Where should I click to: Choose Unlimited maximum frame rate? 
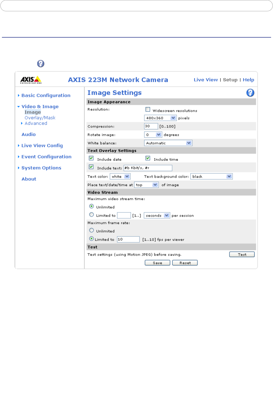[x=92, y=230]
